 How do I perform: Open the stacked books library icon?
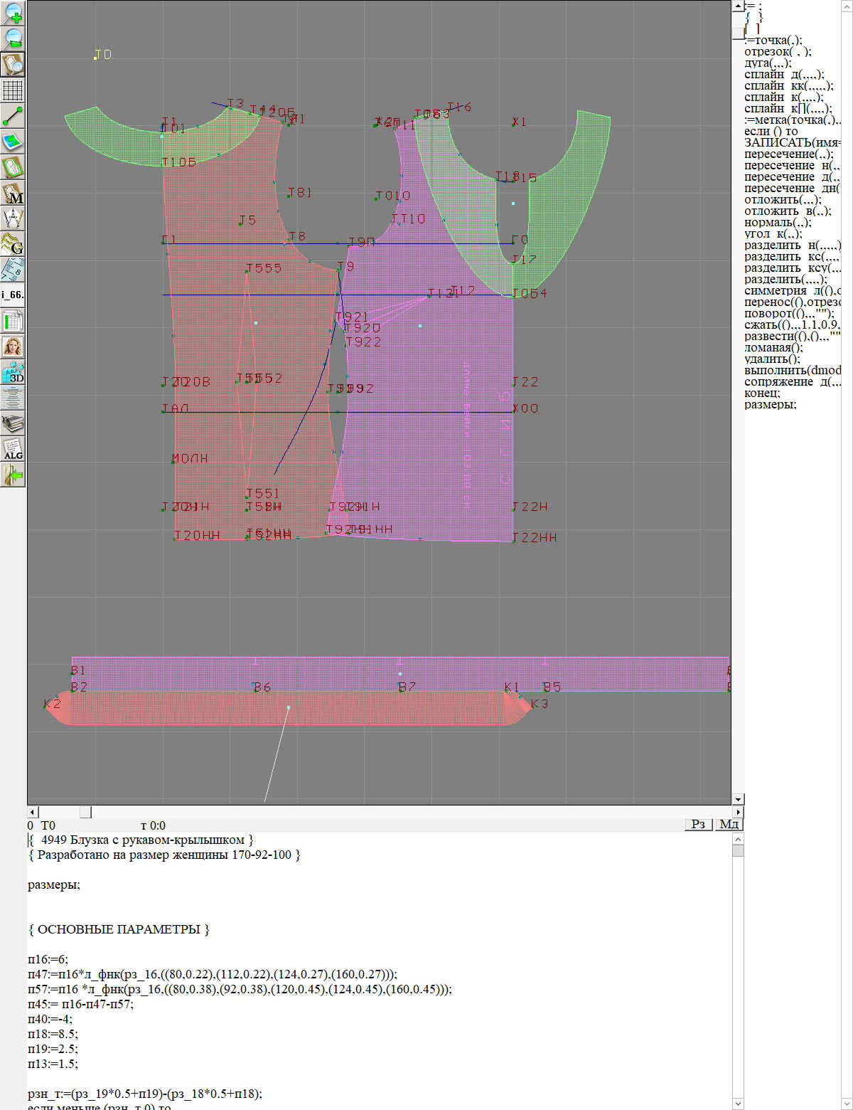point(13,423)
